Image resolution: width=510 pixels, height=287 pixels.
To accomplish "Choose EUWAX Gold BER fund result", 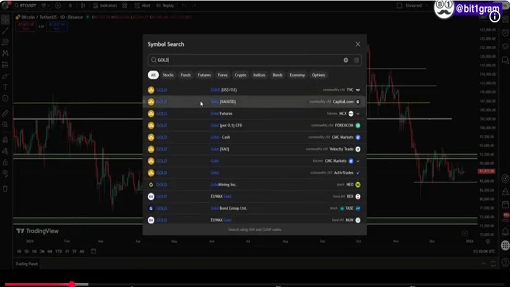I will [255, 196].
